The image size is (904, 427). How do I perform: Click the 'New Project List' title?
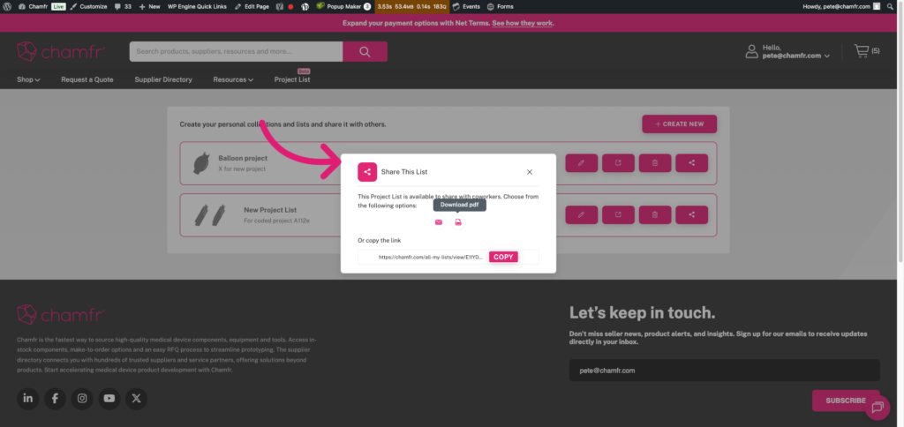pos(270,210)
